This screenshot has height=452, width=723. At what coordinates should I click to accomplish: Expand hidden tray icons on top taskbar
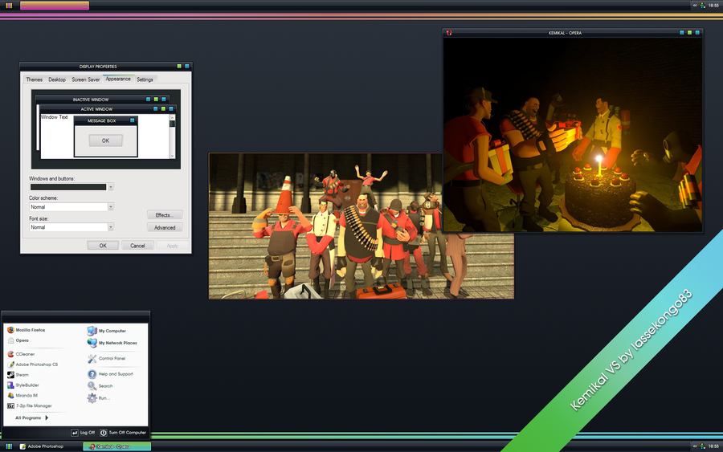click(695, 6)
